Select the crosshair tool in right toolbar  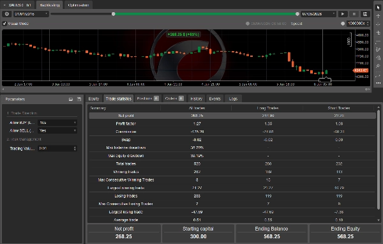[x=378, y=16]
